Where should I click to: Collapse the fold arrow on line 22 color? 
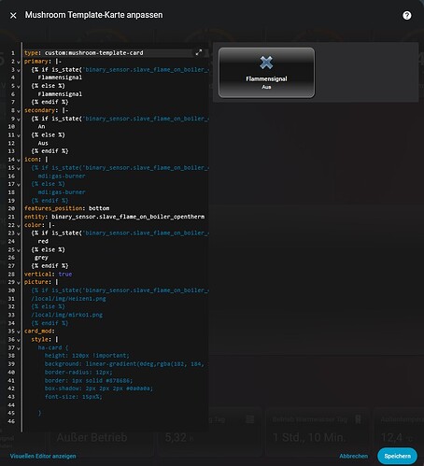[19, 226]
